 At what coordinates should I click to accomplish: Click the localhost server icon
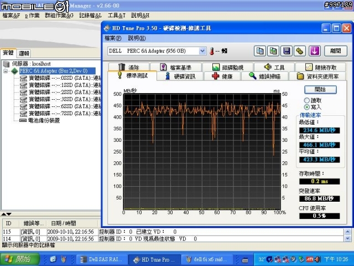pyautogui.click(x=6, y=64)
